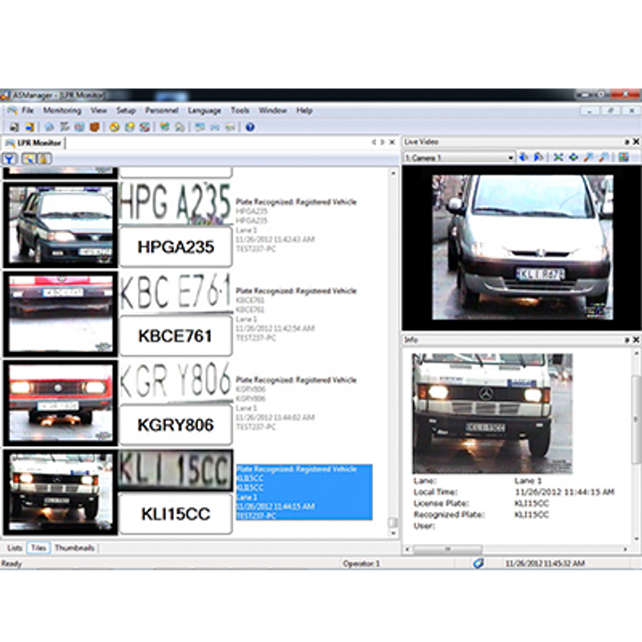Select the red car thumbnail for KGRY806
Image resolution: width=642 pixels, height=642 pixels.
60,403
